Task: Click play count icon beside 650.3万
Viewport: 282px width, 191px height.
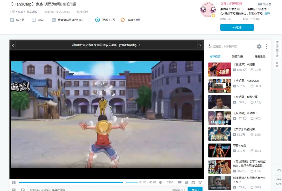Action: [x=234, y=70]
